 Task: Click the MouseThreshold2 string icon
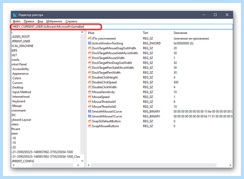tap(89, 106)
